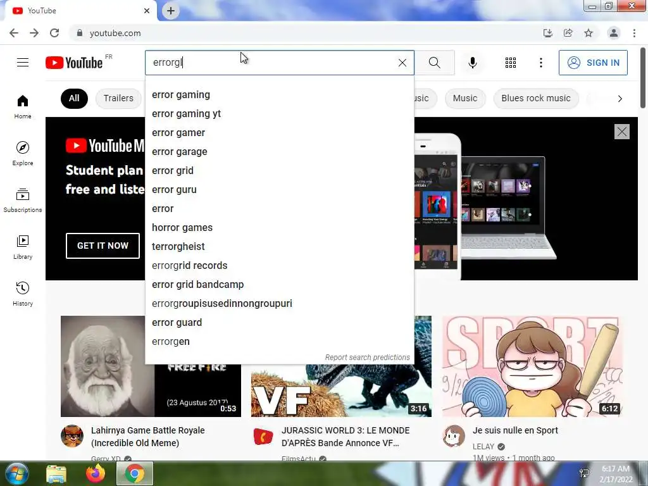Go back in Chrome

pyautogui.click(x=14, y=33)
